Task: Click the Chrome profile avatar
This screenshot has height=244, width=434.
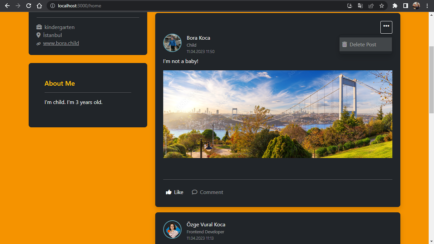Action: click(416, 6)
